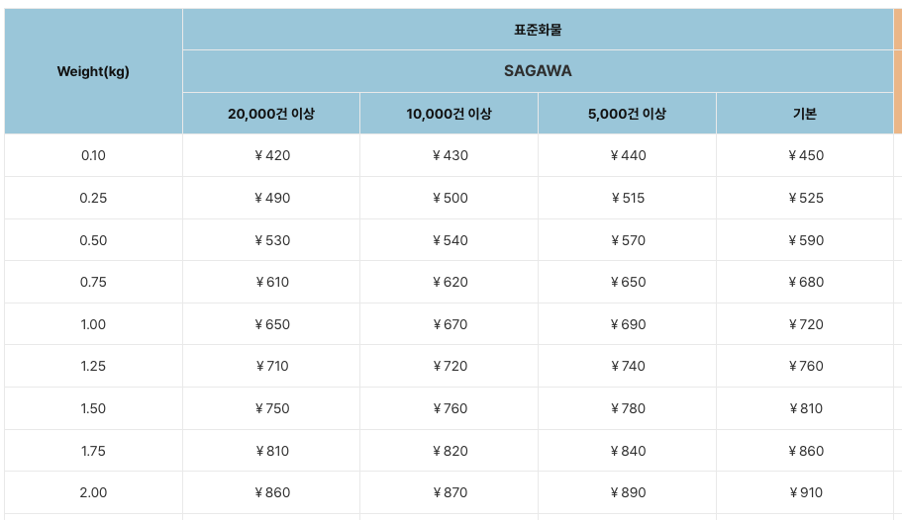Select the ¥910 price cell

pyautogui.click(x=805, y=492)
